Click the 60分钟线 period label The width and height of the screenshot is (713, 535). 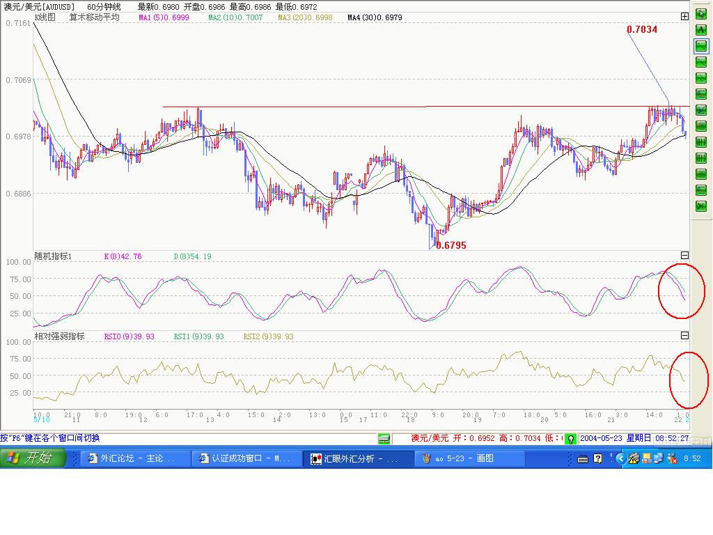coord(104,7)
